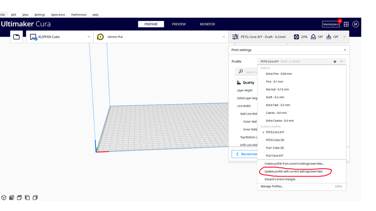Click the Top/Bottom line width label
This screenshot has height=211, width=376.
249,137
